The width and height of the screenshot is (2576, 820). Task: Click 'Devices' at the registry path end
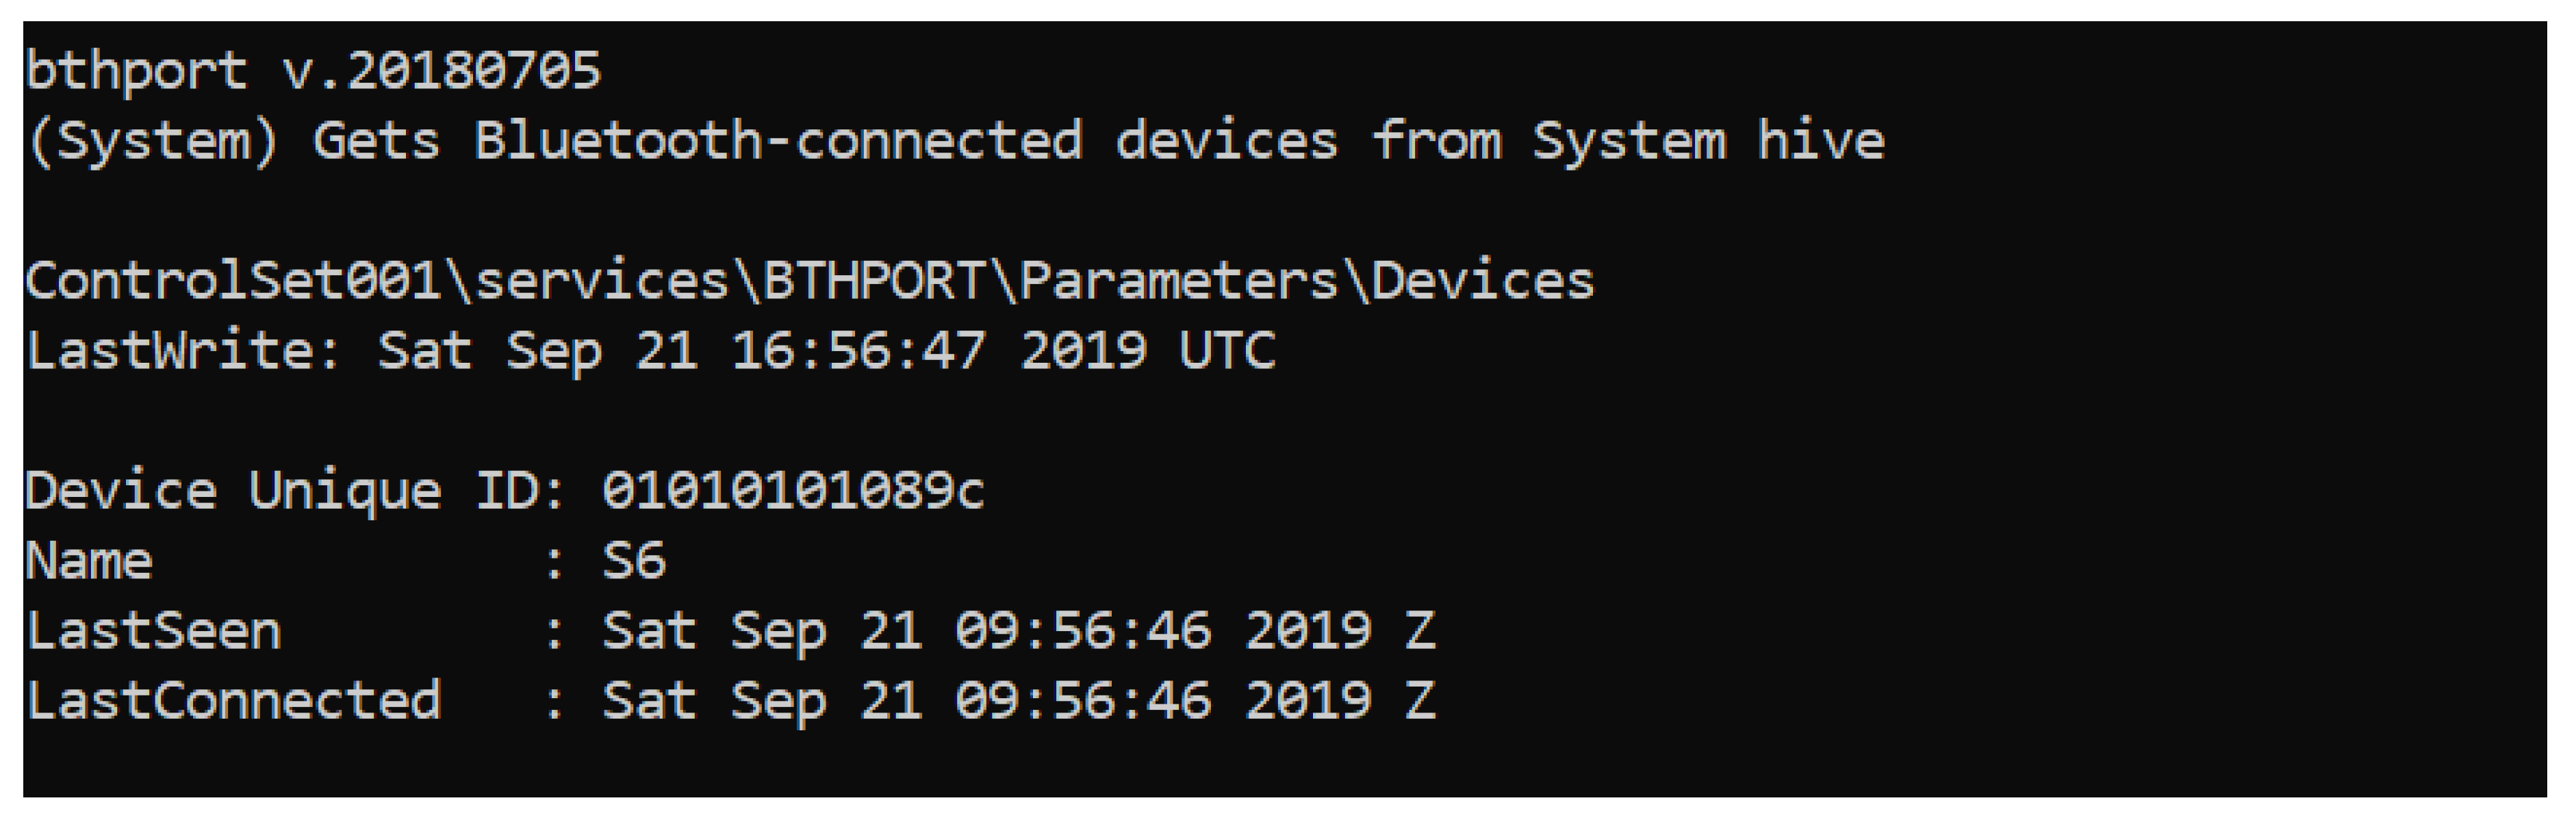(x=1483, y=282)
